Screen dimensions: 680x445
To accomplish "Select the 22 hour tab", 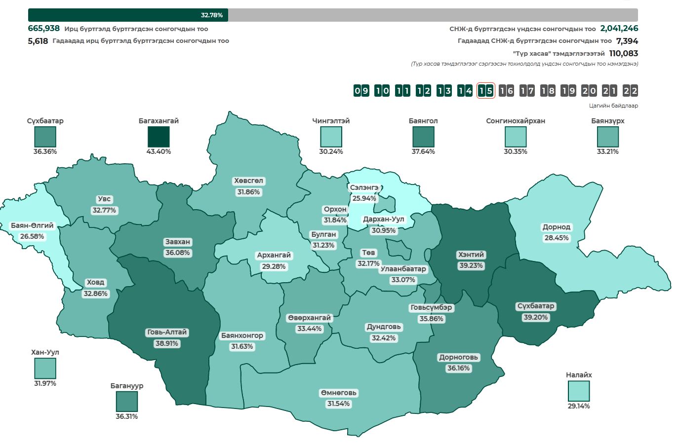I will click(631, 91).
